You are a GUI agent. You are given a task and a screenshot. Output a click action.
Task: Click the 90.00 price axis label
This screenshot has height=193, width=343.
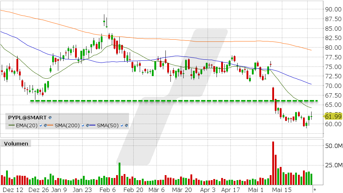[x=333, y=9]
